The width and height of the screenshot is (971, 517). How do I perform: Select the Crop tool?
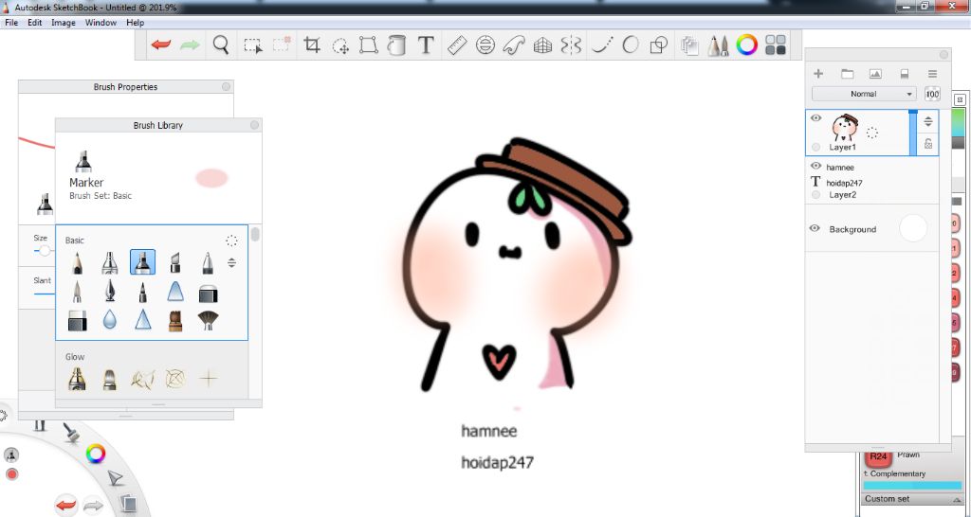tap(312, 45)
